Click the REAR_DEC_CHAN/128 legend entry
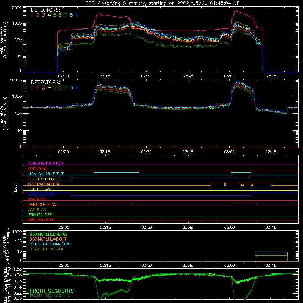The height and width of the screenshot is (303, 303). pos(50,244)
